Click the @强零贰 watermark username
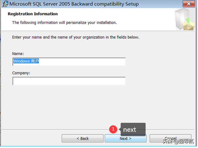Screen dimensions: 198x148 pos(184,141)
